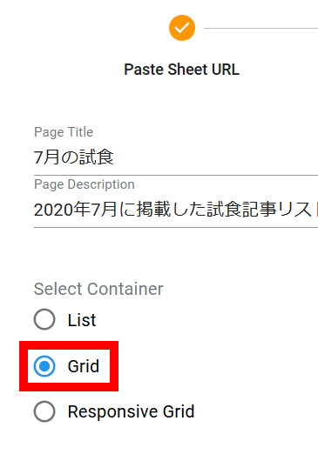
Task: Select the List container radio button
Action: coord(44,319)
